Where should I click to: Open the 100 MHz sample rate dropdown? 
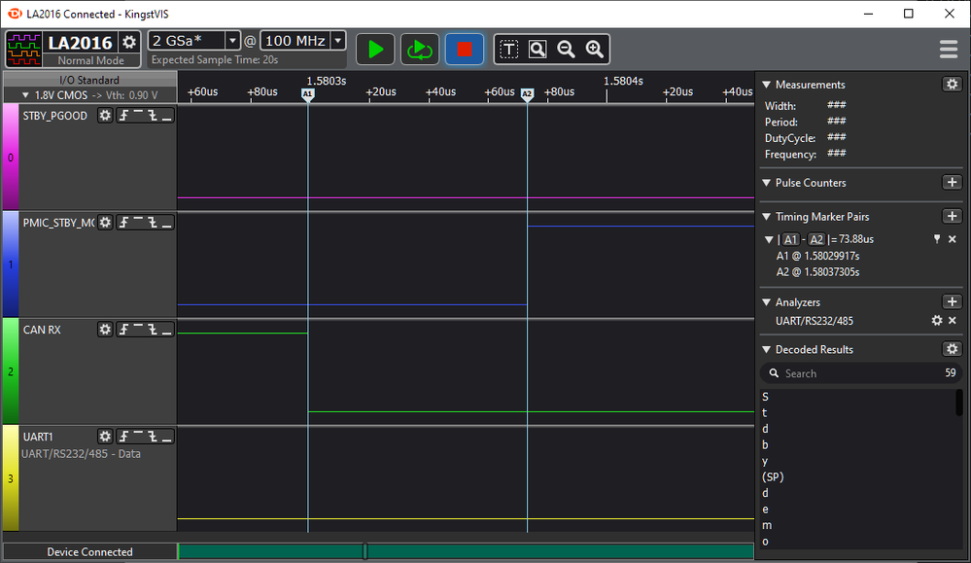coord(338,41)
